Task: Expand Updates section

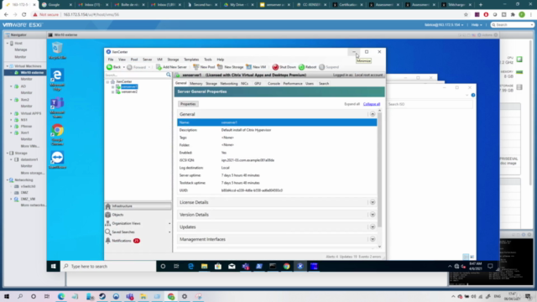Action: click(373, 227)
